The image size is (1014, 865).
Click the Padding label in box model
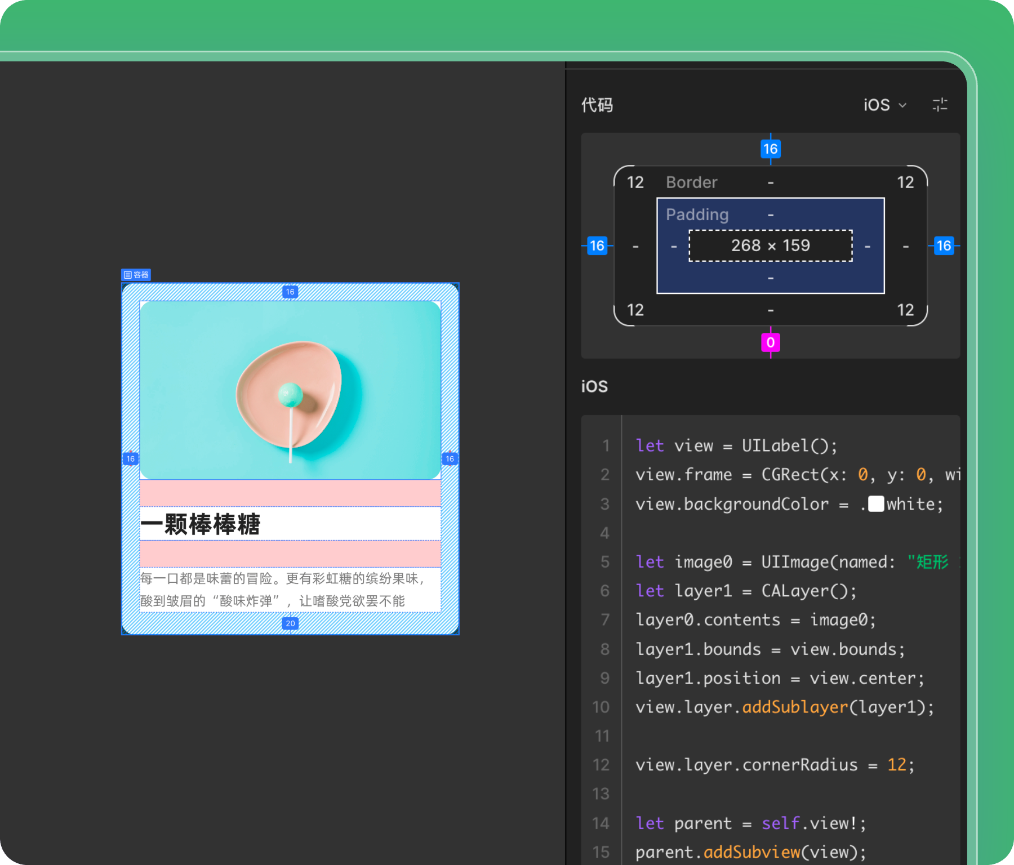click(x=697, y=215)
